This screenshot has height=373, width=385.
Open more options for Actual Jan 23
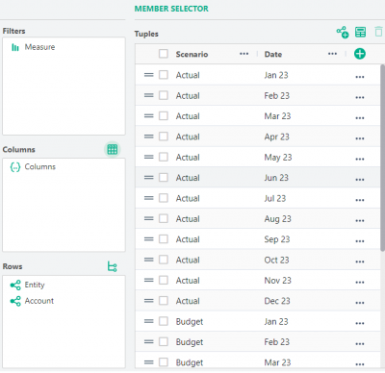point(360,77)
